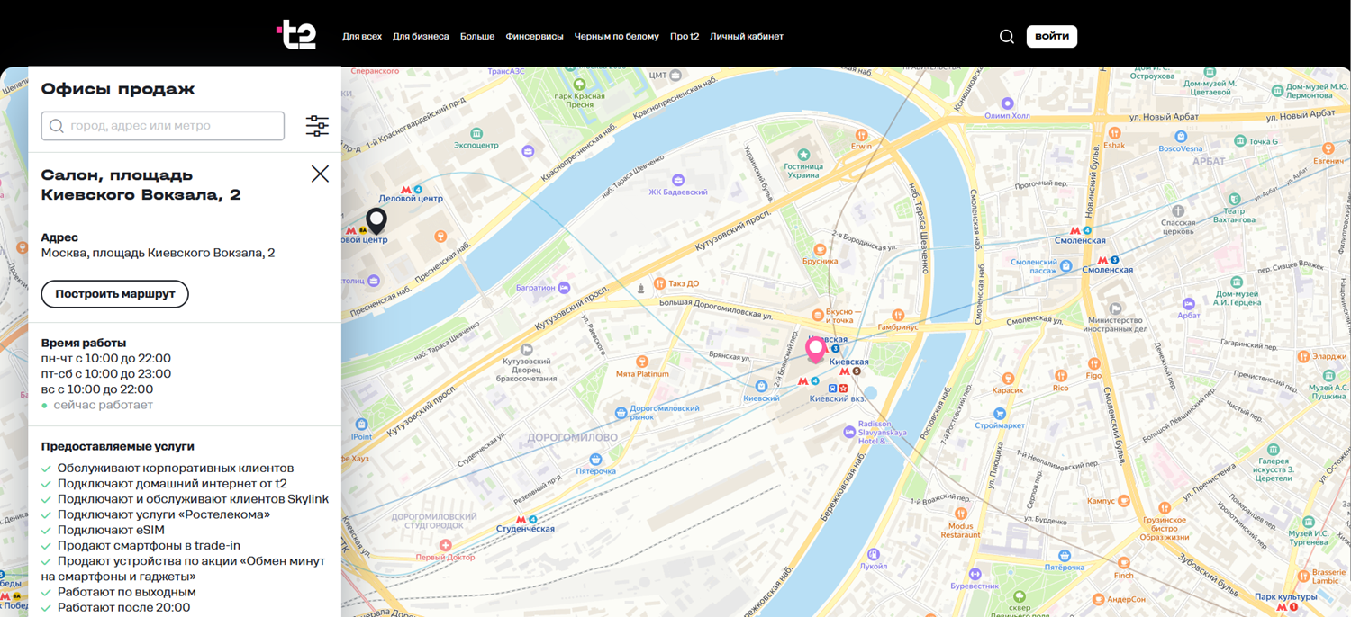Click the Гамбринус restaurant marker
The width and height of the screenshot is (1351, 617).
coord(898,316)
